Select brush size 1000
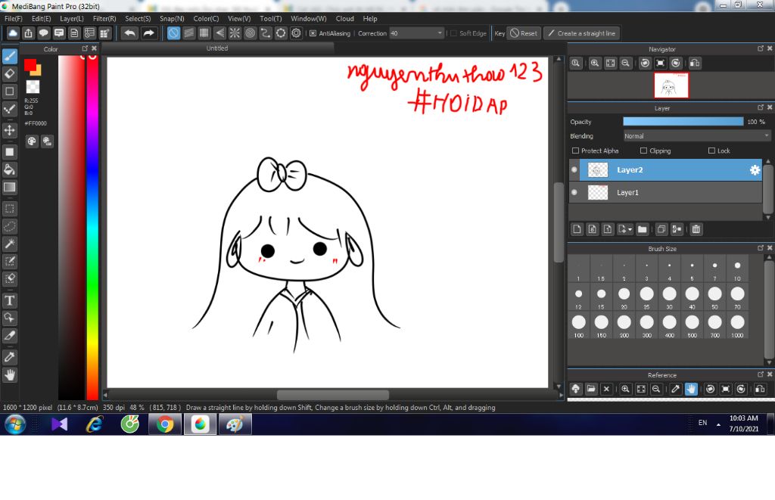Viewport: 775px width, 500px height. [x=737, y=325]
